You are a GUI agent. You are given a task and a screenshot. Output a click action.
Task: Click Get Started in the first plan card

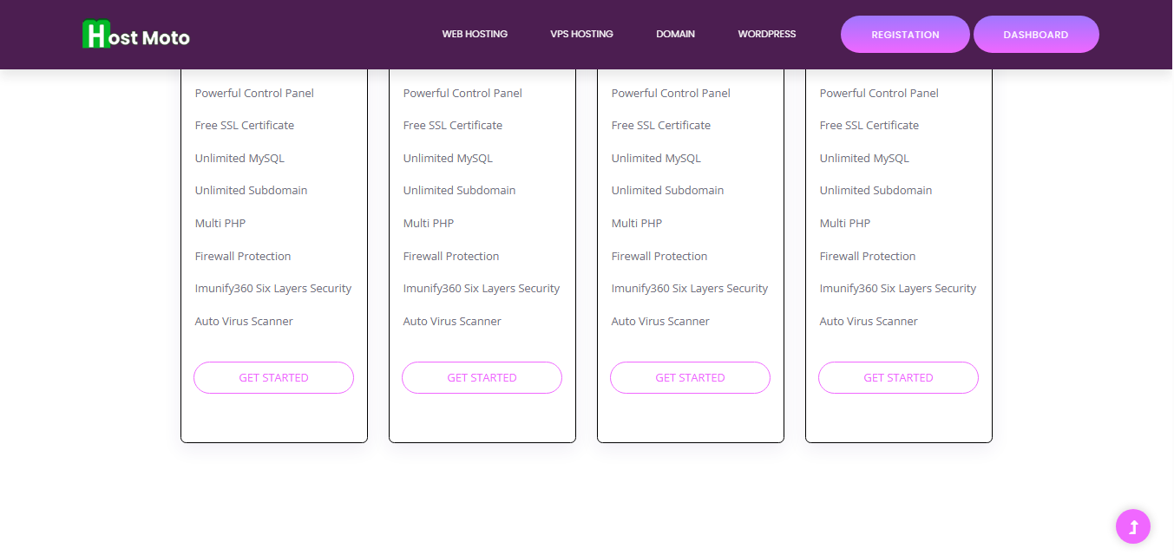[273, 378]
